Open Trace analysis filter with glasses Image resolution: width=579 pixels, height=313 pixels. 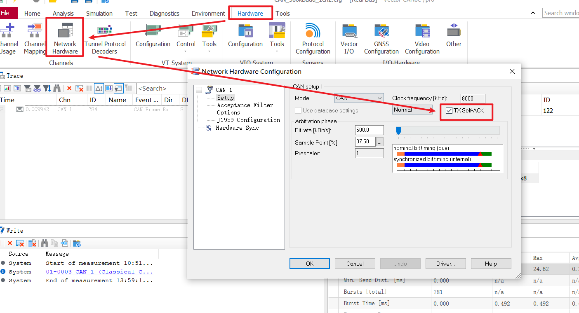[37, 88]
